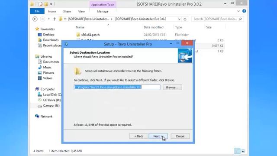Sort files by the Size column
Screen dimensions: 277x156
coord(209,27)
